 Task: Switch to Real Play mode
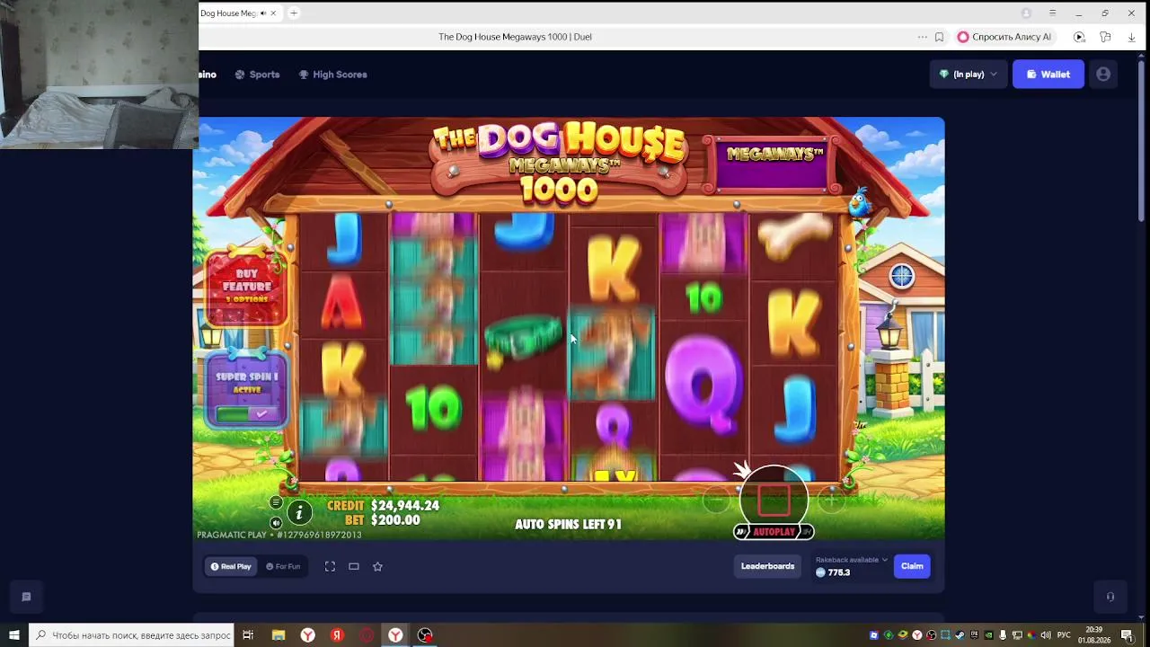[x=231, y=566]
